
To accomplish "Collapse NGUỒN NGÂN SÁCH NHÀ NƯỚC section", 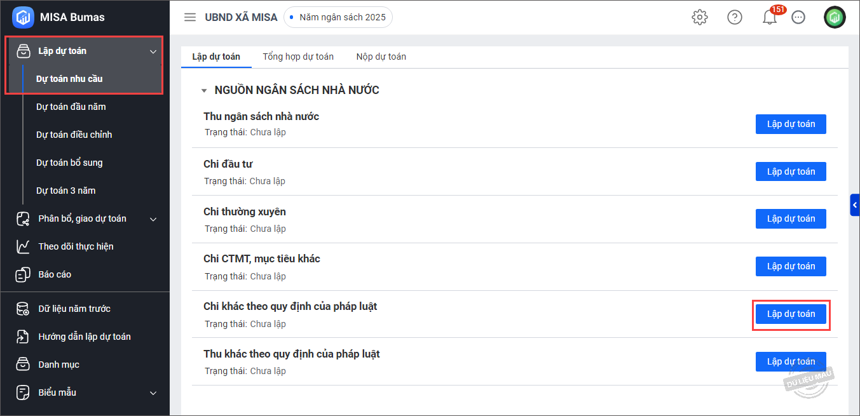I will tap(204, 91).
